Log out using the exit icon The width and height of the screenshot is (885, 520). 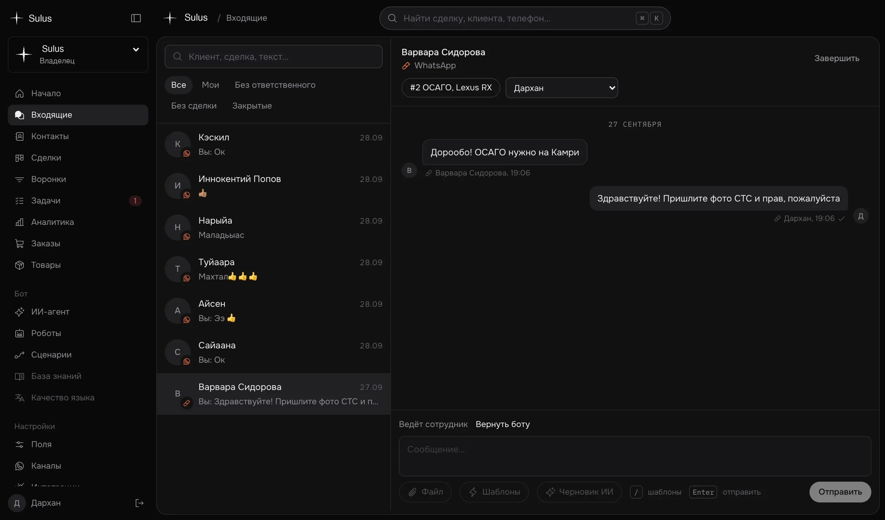pyautogui.click(x=139, y=503)
